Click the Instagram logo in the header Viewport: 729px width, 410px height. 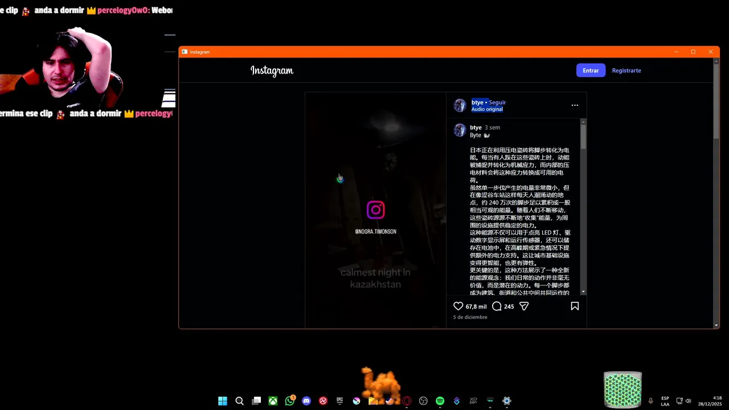coord(272,71)
